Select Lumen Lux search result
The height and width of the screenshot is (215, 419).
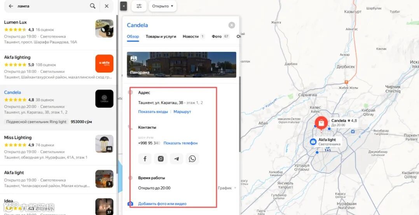click(58, 32)
